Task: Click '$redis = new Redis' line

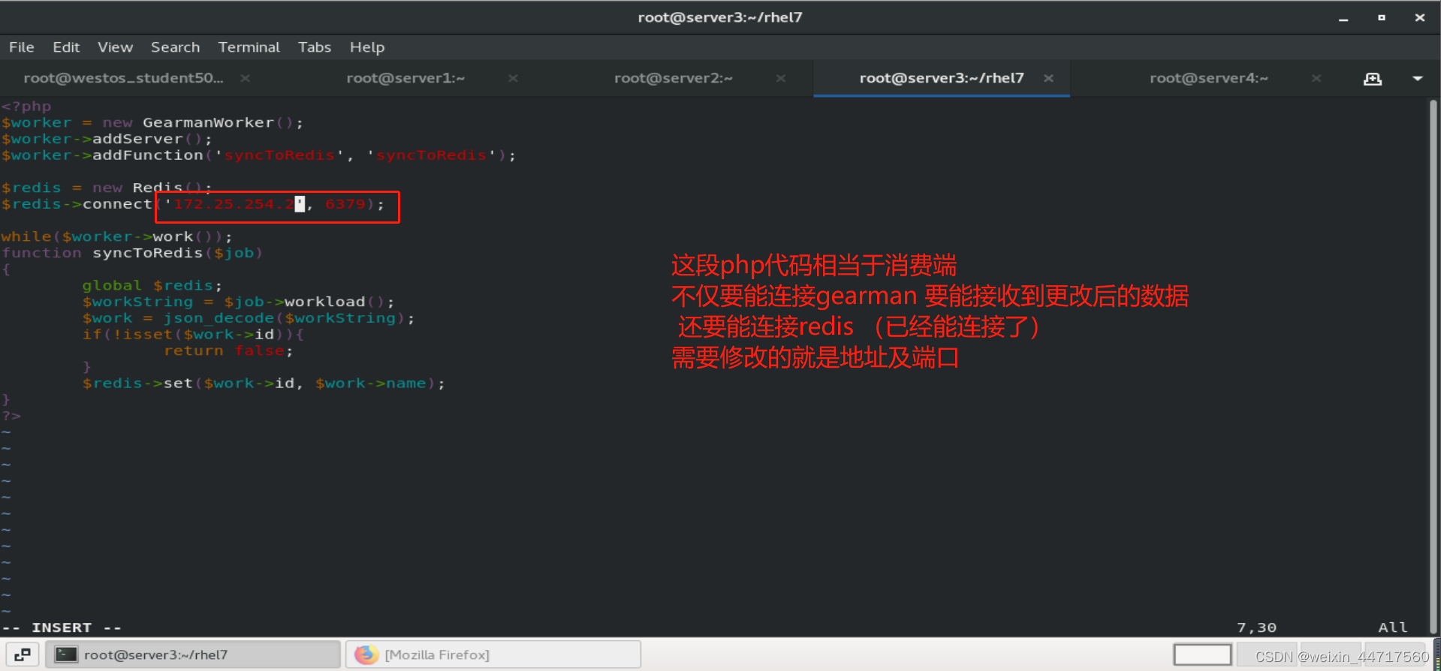Action: coord(107,188)
